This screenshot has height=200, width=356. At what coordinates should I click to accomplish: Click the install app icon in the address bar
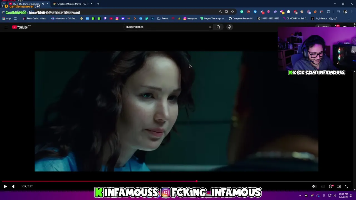pyautogui.click(x=226, y=12)
